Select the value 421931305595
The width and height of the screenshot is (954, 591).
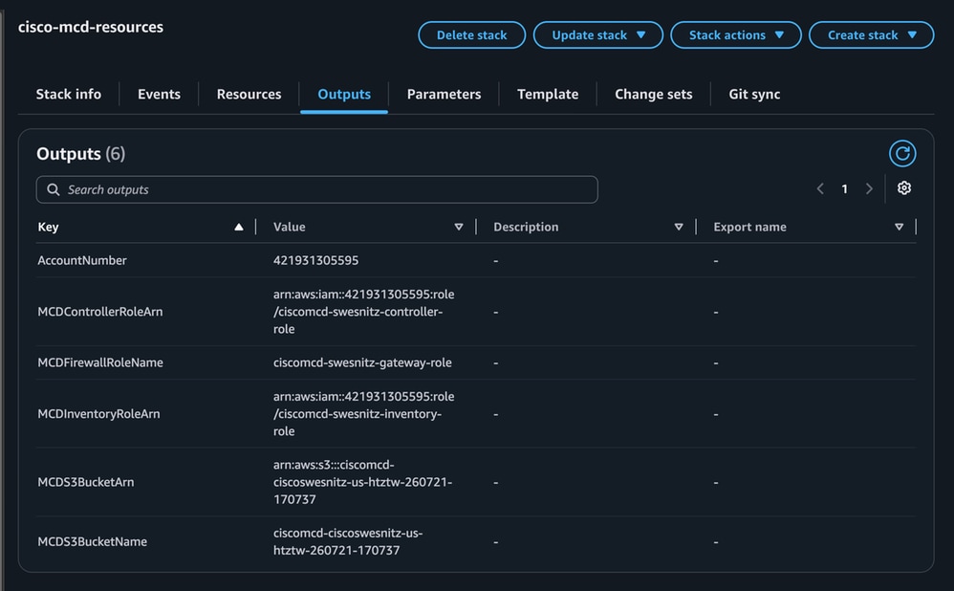pos(315,260)
